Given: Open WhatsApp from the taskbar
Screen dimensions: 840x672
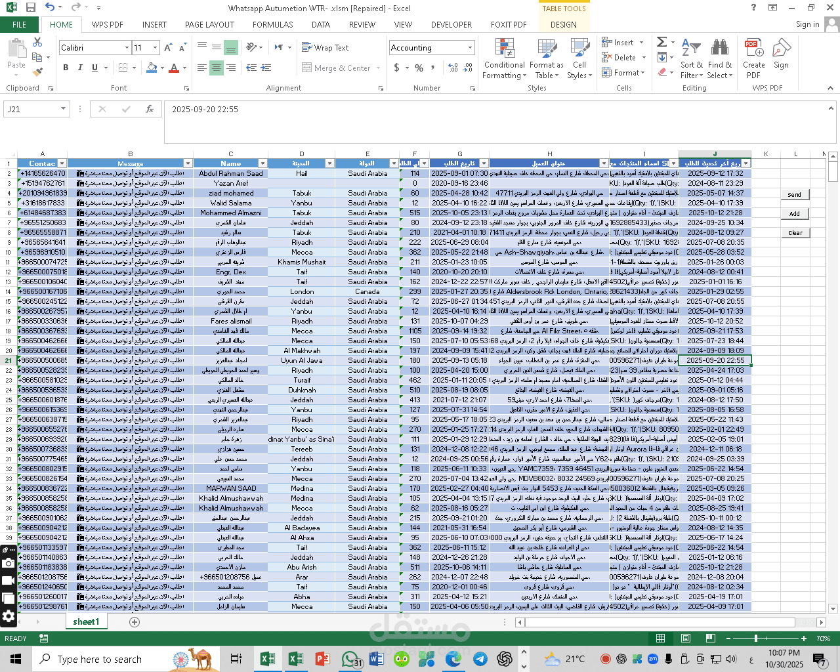Looking at the screenshot, I should pos(350,659).
